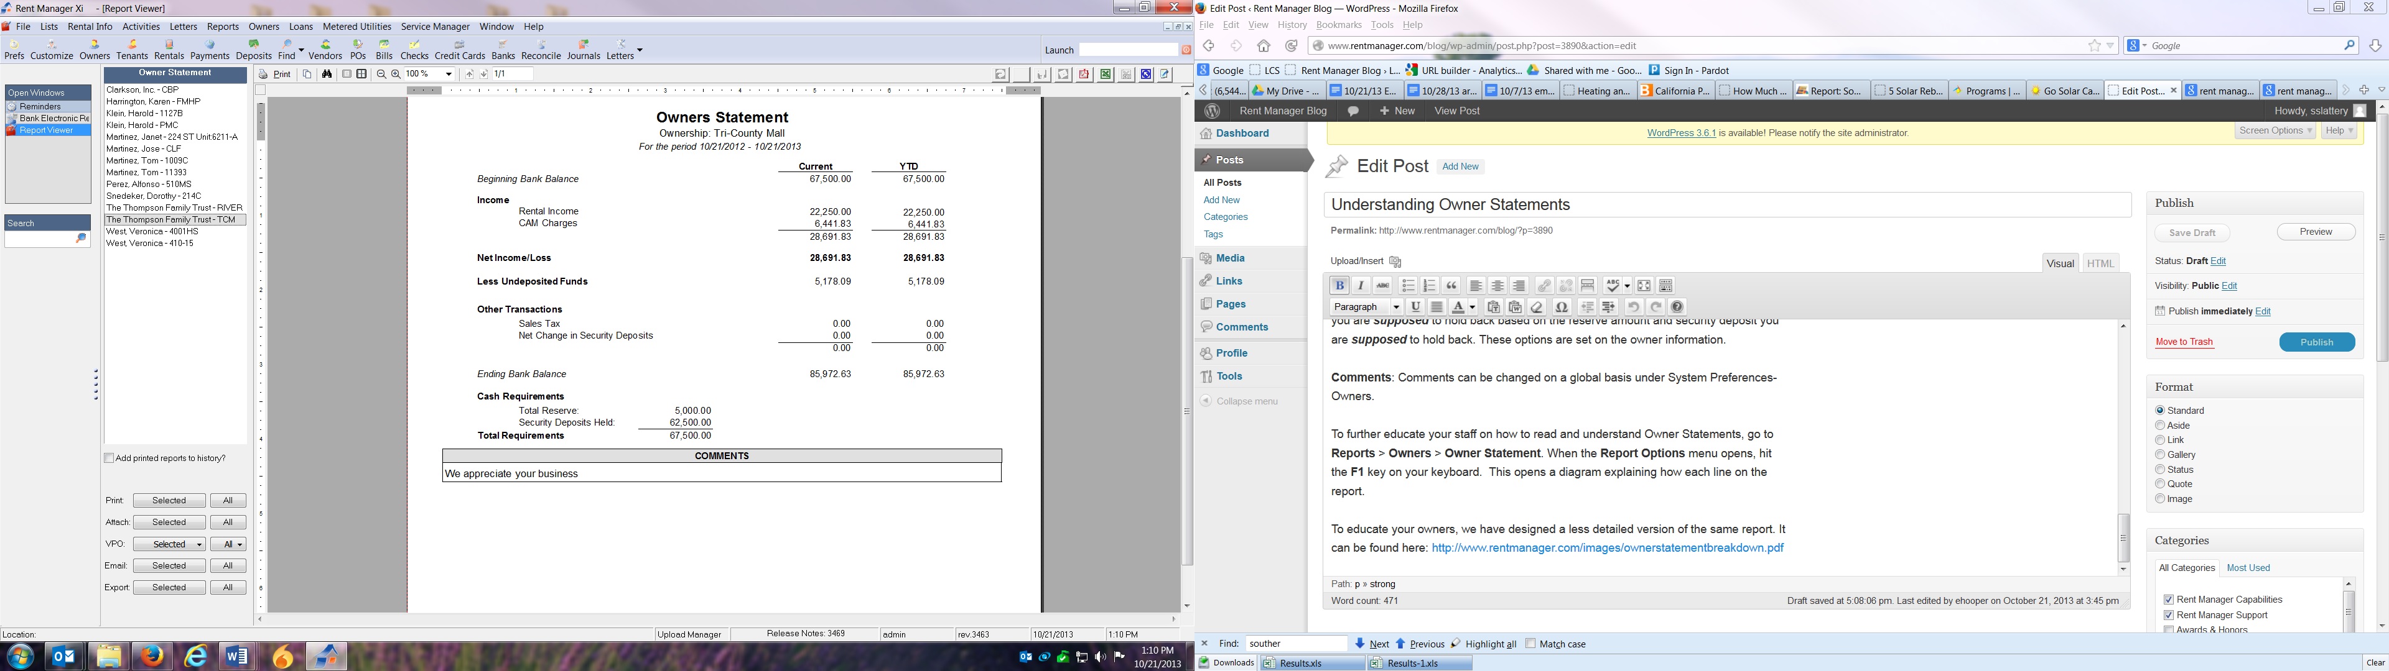Open Credit Cards toolbar icon
Viewport: 2389px width, 671px height.
[460, 50]
